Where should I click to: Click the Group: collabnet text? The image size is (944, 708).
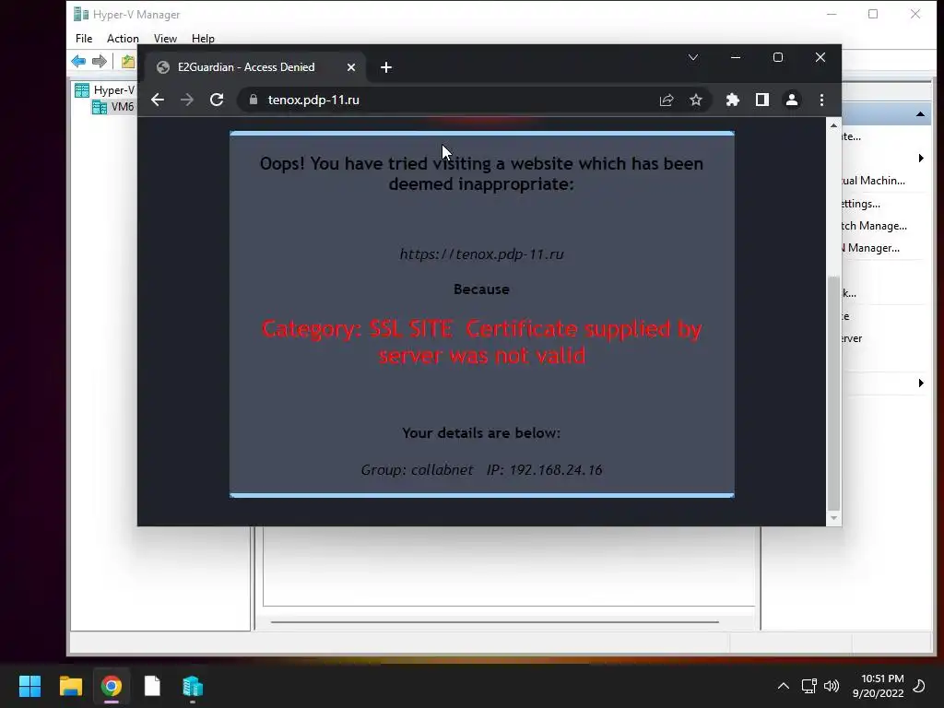coord(417,469)
